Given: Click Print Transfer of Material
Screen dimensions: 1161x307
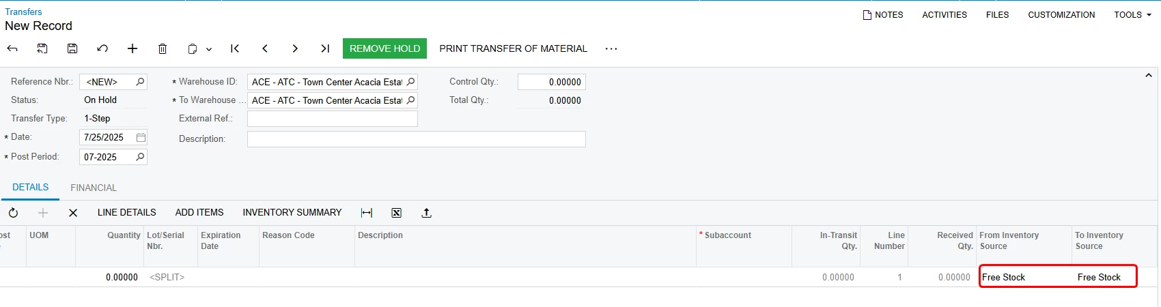Looking at the screenshot, I should point(514,48).
